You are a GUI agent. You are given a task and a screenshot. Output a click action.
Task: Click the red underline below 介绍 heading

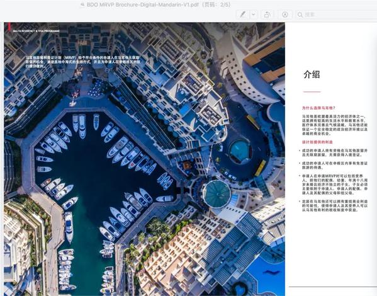pyautogui.click(x=312, y=92)
